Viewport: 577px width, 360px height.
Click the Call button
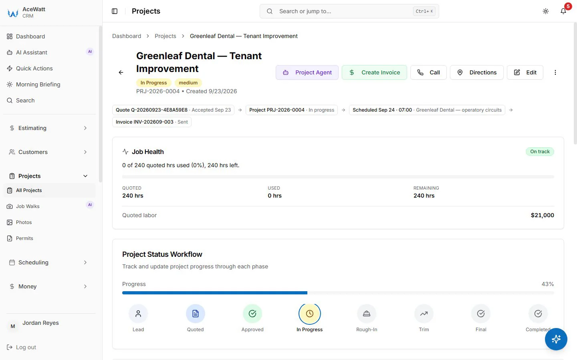point(428,72)
